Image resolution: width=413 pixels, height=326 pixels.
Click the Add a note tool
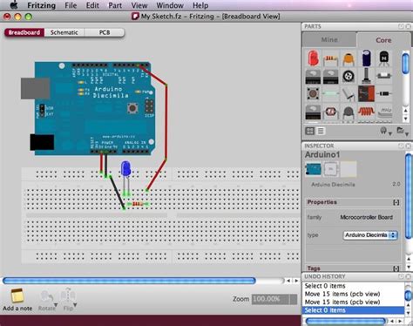point(17,300)
